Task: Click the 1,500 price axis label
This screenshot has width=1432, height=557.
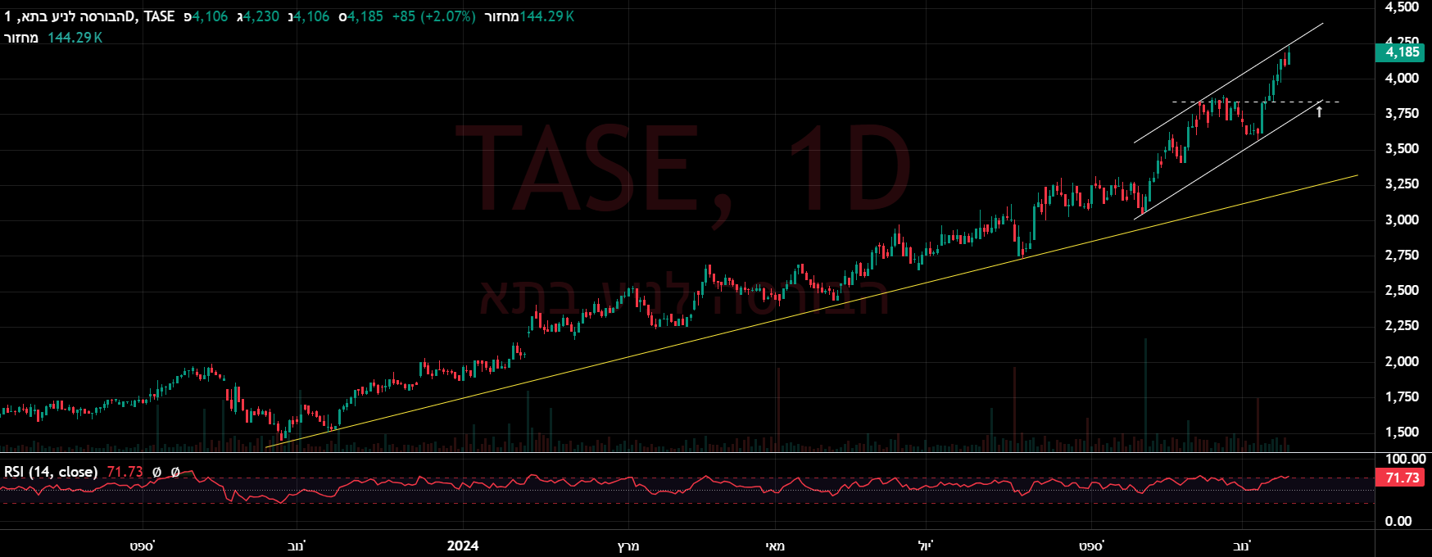Action: 1402,432
